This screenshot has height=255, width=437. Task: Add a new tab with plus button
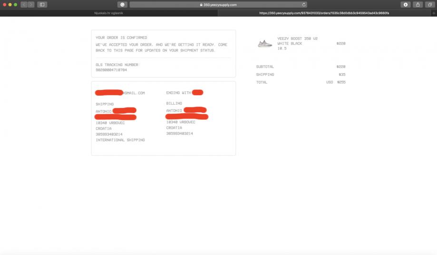coord(434,13)
